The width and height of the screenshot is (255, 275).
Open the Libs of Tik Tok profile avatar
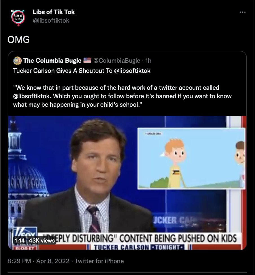(x=18, y=18)
